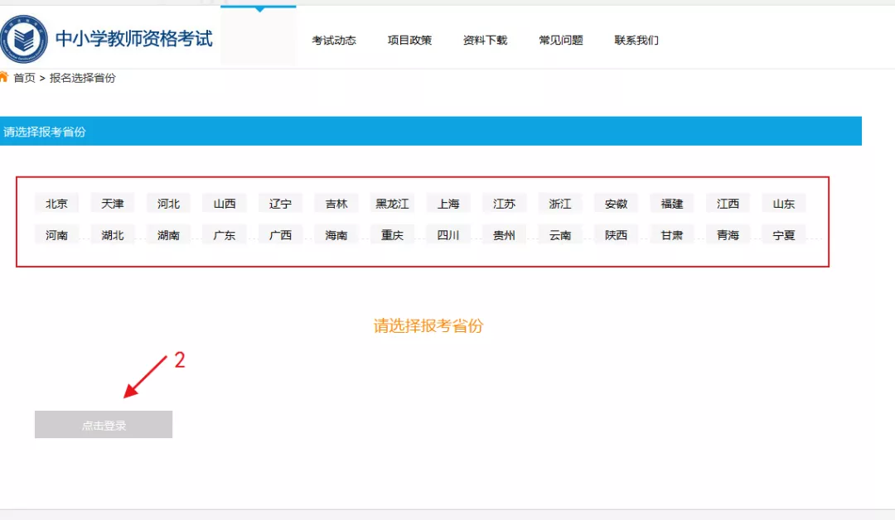
Task: Open 常见问题 in top navigation
Action: (x=561, y=40)
